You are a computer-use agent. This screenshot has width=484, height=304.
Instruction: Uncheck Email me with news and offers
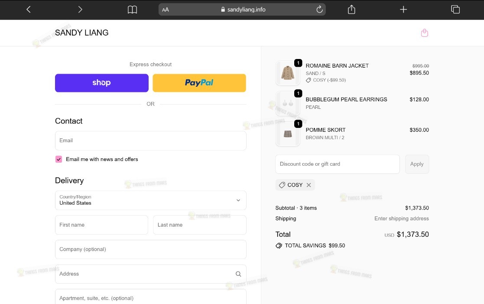(x=58, y=159)
